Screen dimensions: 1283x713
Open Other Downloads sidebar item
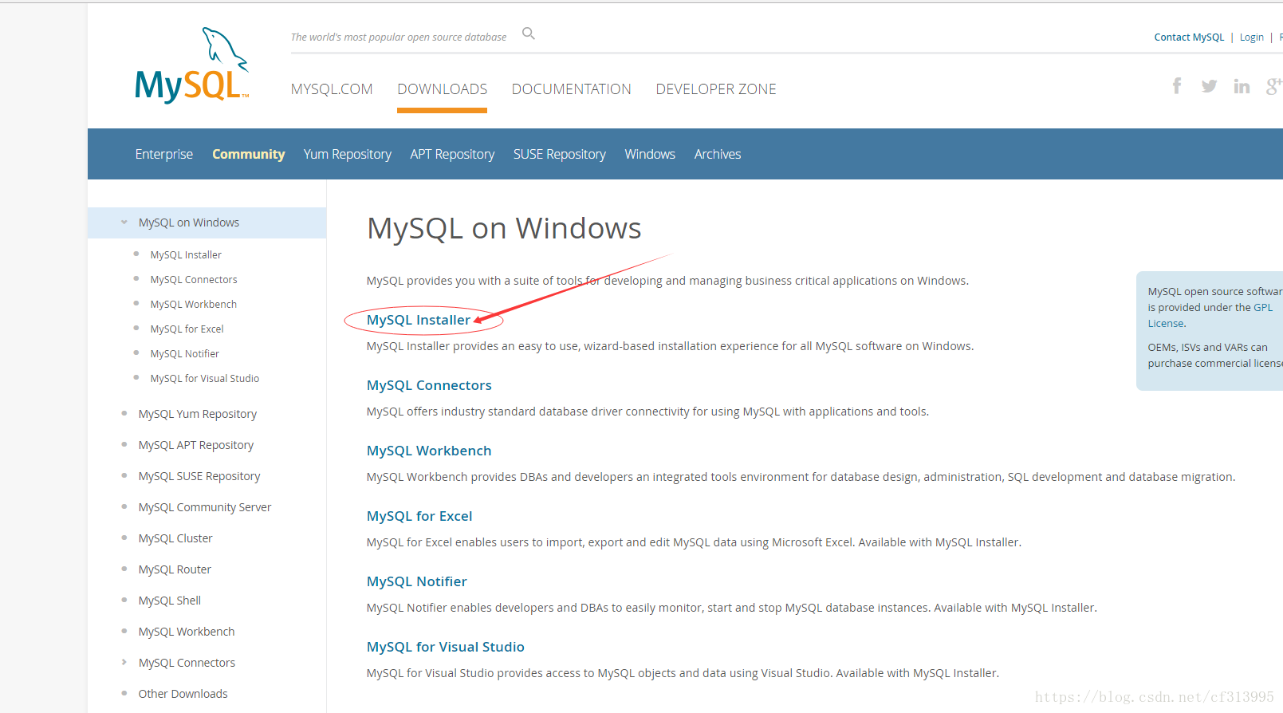tap(183, 694)
